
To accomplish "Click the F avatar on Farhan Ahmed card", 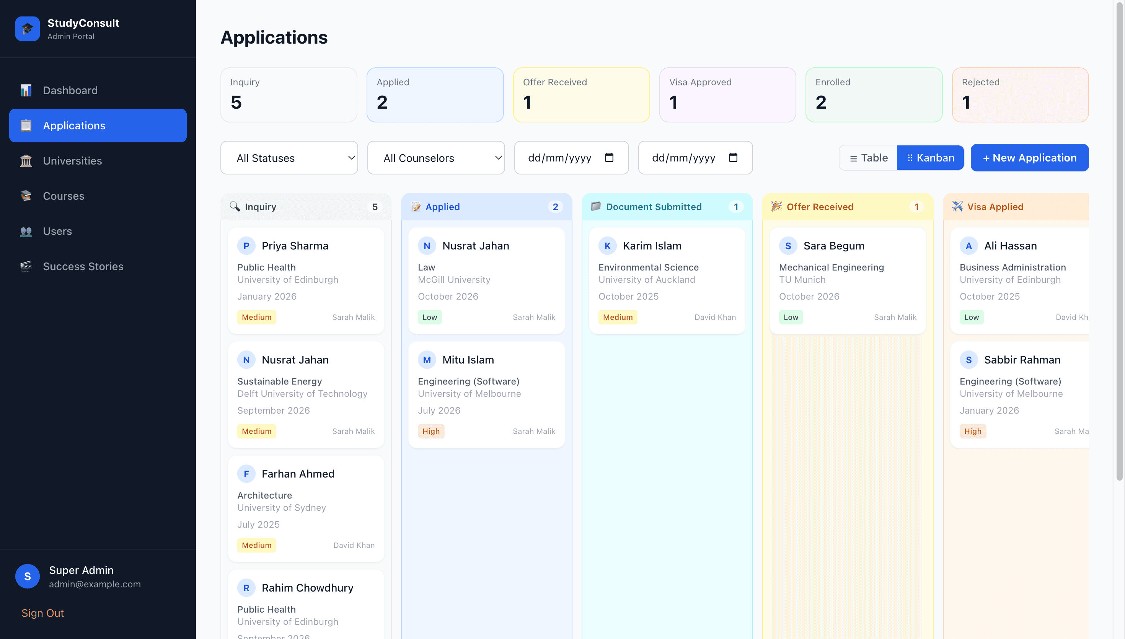I will (246, 474).
